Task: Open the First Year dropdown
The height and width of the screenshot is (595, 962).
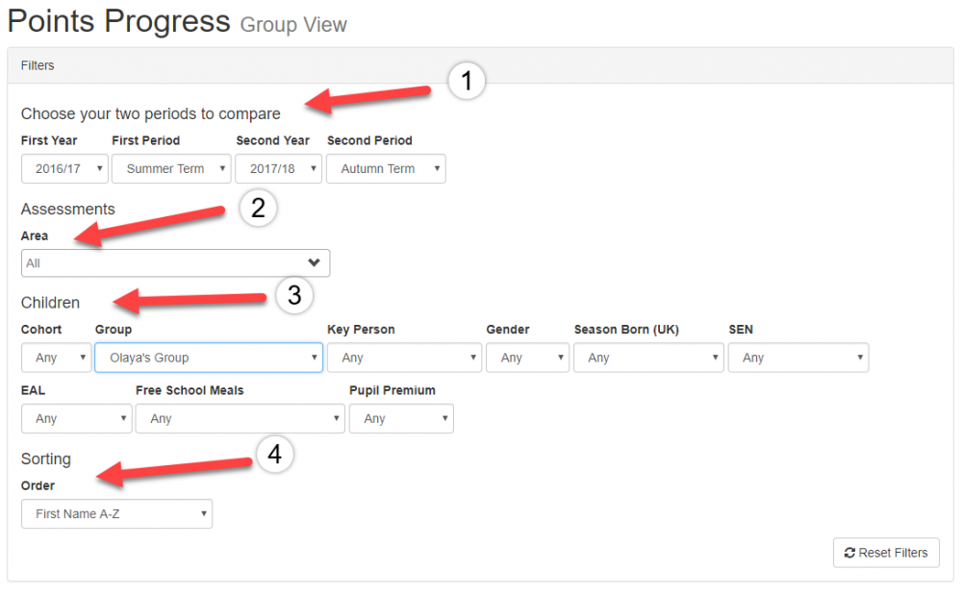Action: coord(64,168)
